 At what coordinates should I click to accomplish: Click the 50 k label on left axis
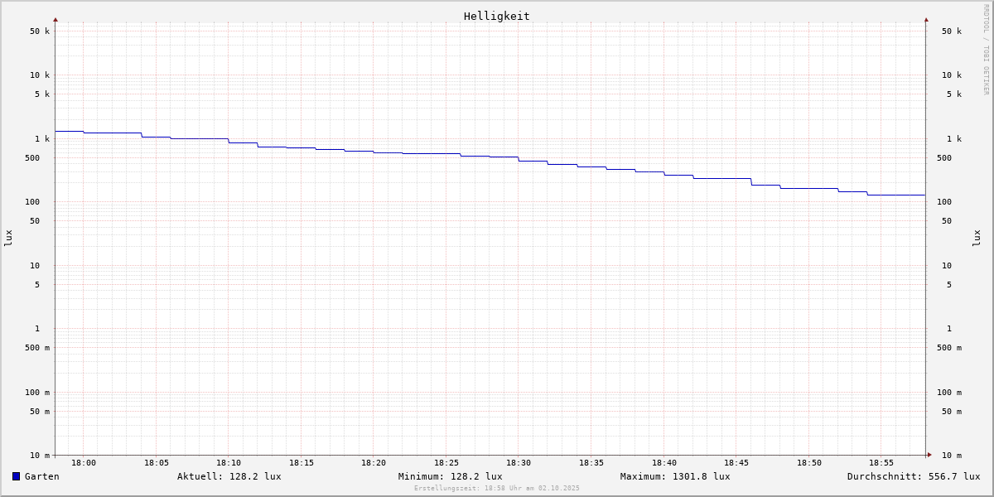40,31
